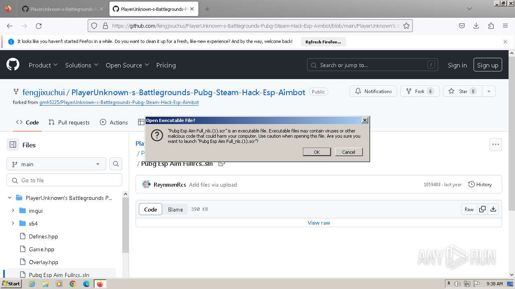Click the site lock icon in address bar

coord(105,26)
